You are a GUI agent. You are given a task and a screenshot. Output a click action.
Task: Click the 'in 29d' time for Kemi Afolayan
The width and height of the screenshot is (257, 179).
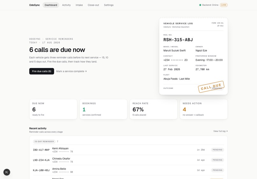201,150
